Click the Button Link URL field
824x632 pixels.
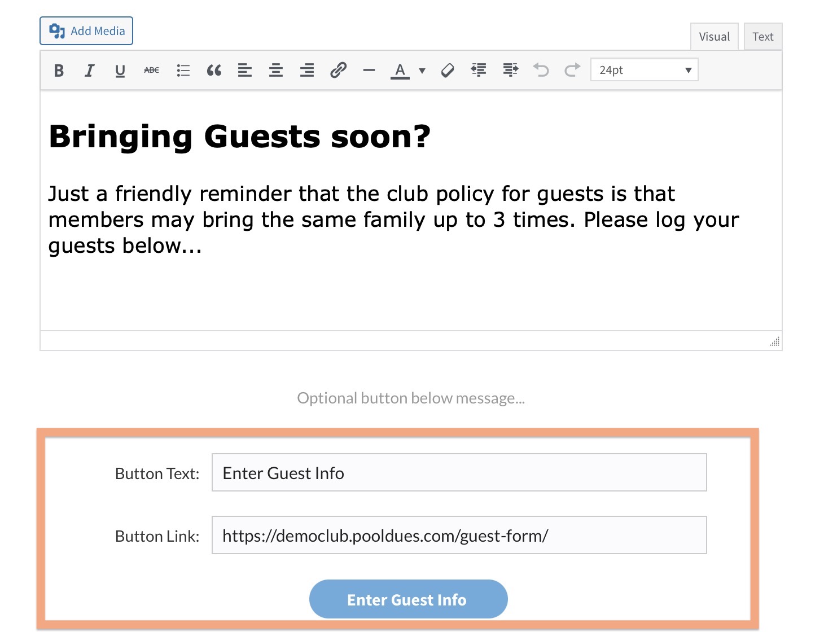click(459, 536)
